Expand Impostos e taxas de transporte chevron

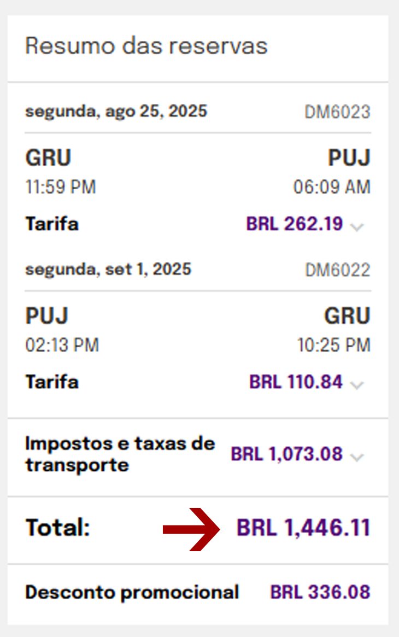(x=357, y=457)
